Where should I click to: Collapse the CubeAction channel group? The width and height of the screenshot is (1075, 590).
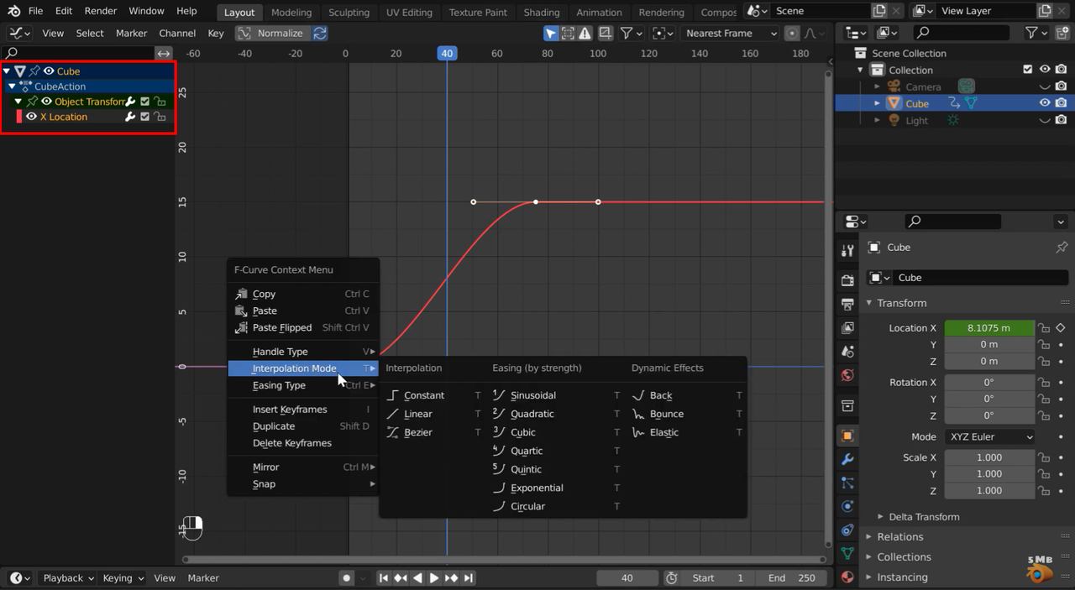point(13,86)
